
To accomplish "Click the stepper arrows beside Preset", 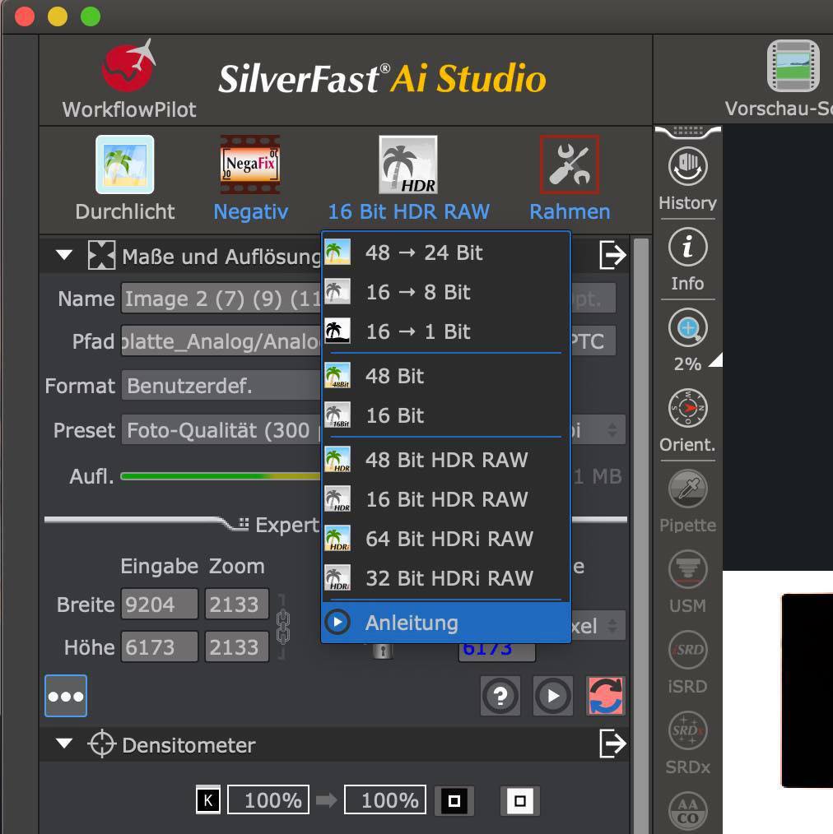I will coord(612,430).
